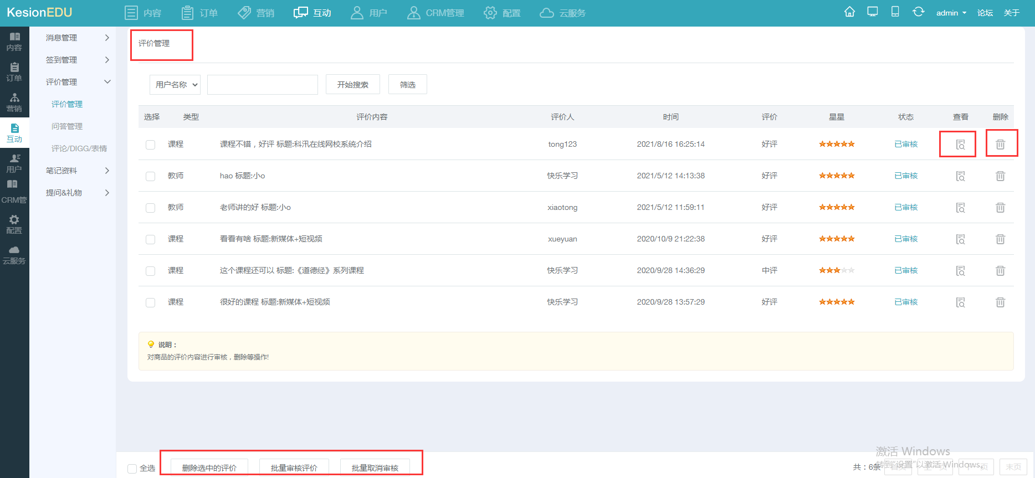View the tong123 review details icon
The height and width of the screenshot is (478, 1035).
pyautogui.click(x=960, y=145)
